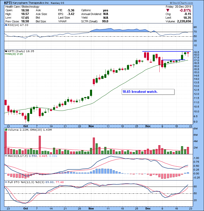Screen dimensions: 204x211
Task: Click the Open value 18.50
Action: tap(25, 10)
